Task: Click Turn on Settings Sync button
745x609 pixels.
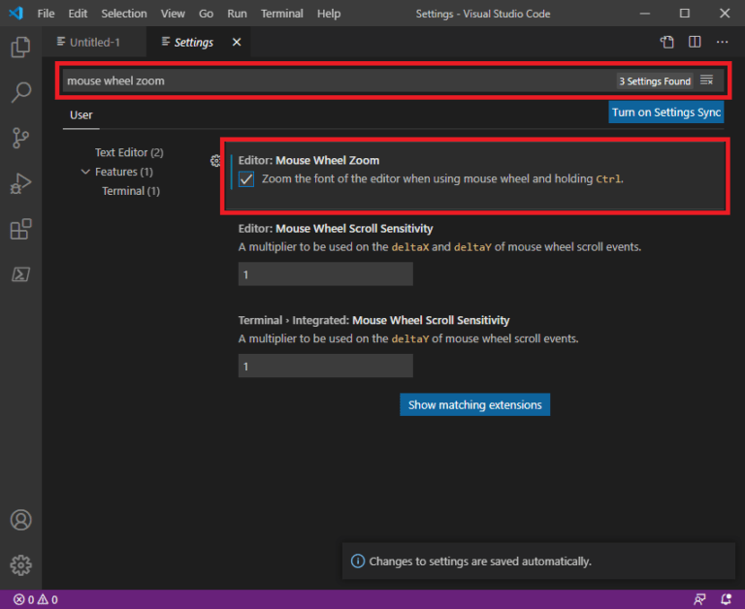Action: coord(666,112)
